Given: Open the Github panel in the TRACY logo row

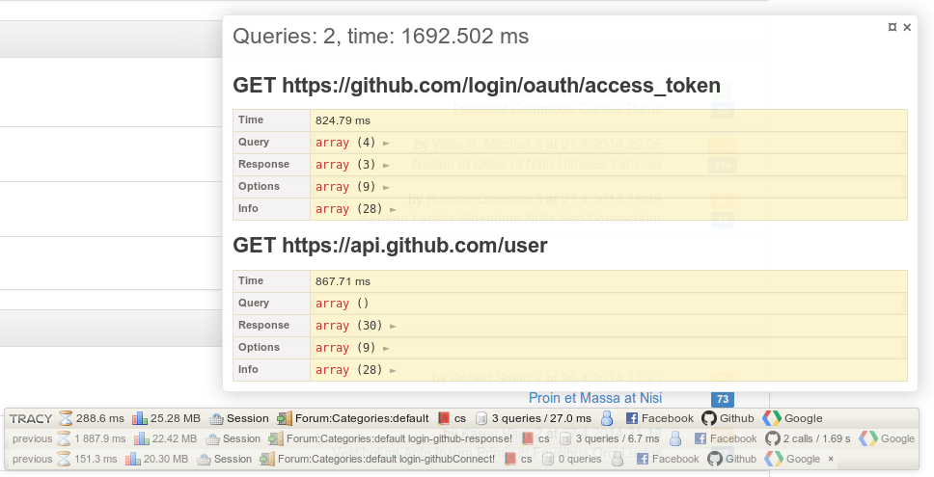Looking at the screenshot, I should click(728, 419).
